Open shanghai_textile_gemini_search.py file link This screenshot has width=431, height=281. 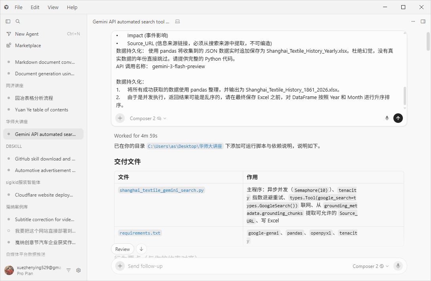(x=162, y=190)
